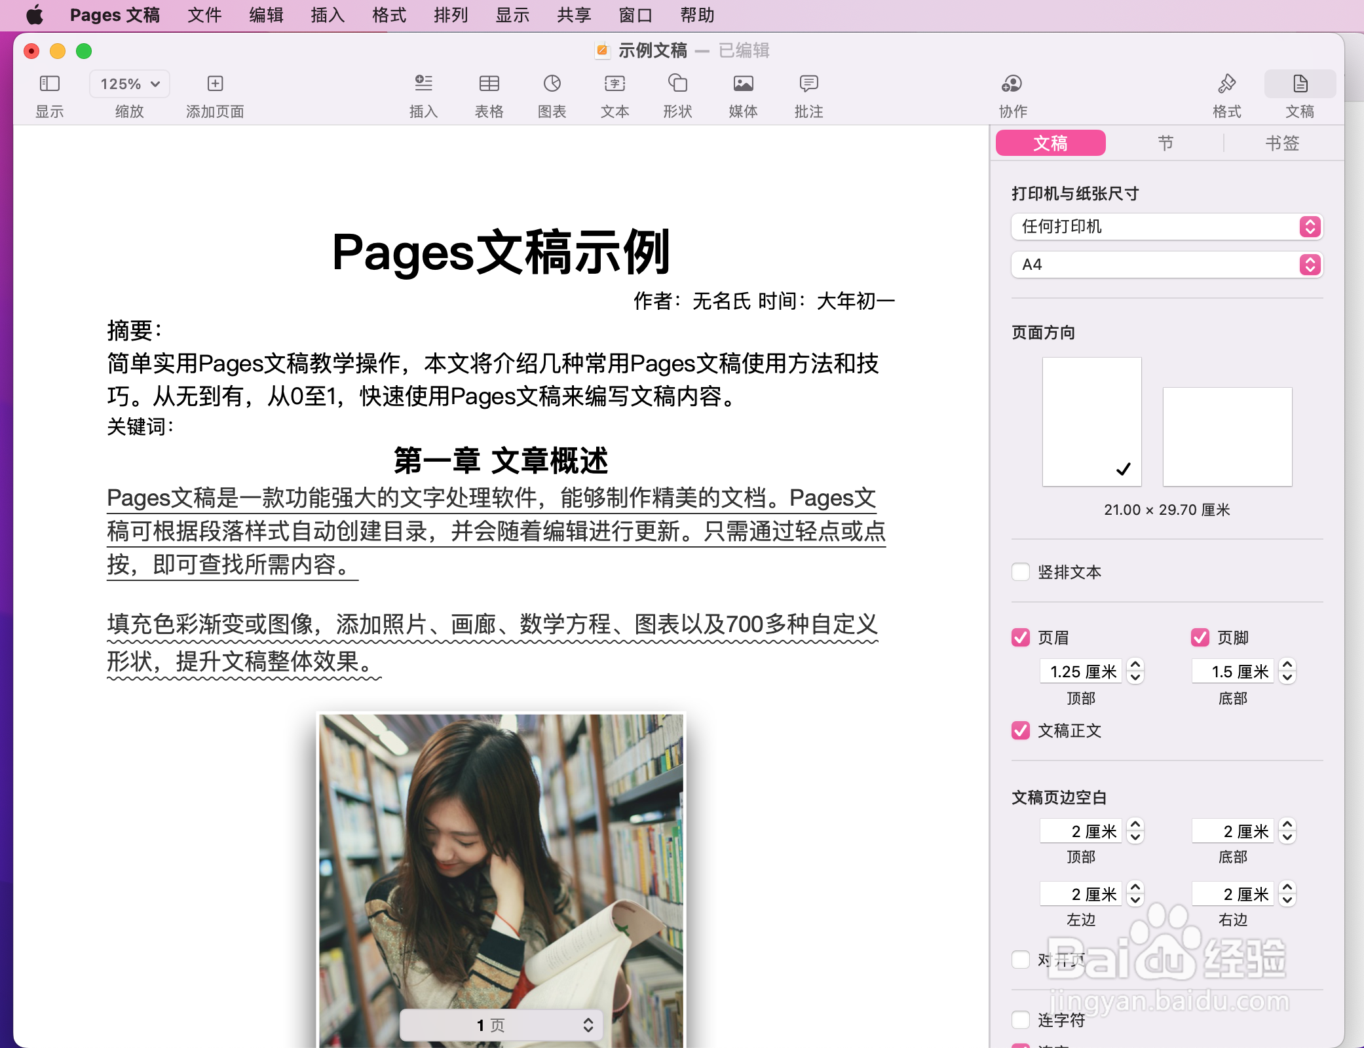Select the 文稿 inspector tab
Image resolution: width=1364 pixels, height=1048 pixels.
[1051, 143]
